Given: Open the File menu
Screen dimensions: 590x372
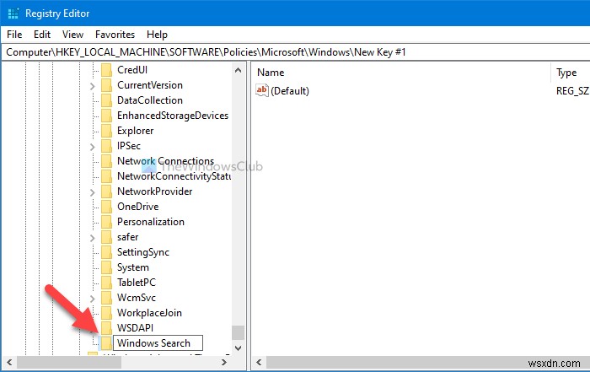Looking at the screenshot, I should click(14, 35).
